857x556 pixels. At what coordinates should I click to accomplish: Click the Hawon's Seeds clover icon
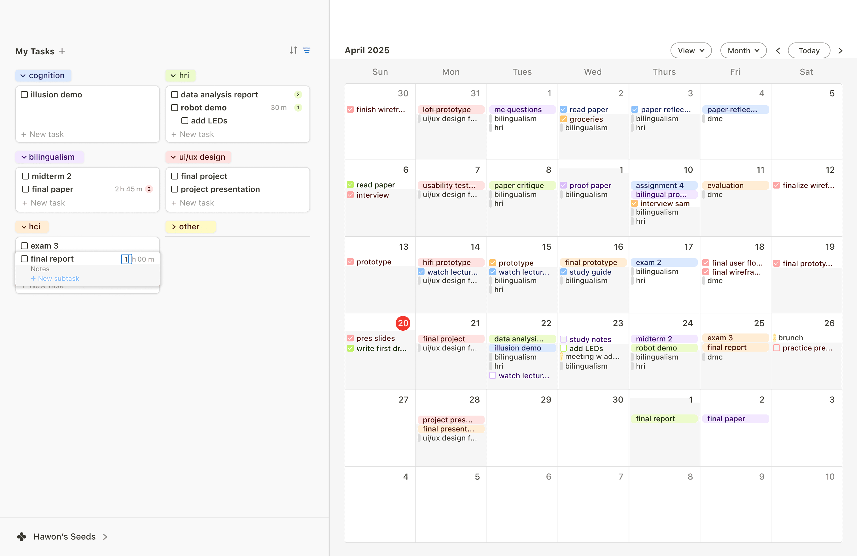click(22, 536)
